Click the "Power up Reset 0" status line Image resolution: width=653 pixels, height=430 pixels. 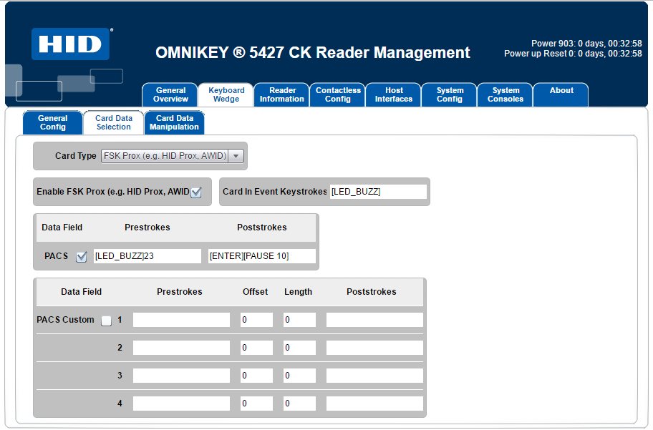coord(573,54)
